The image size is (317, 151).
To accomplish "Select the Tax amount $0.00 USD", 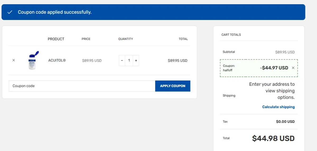I will pos(285,122).
